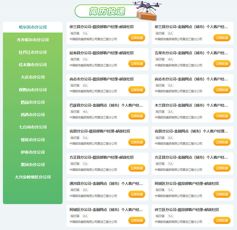View 延寿县分公司-揽投部客户经理-邮政社招 details

pos(102,53)
